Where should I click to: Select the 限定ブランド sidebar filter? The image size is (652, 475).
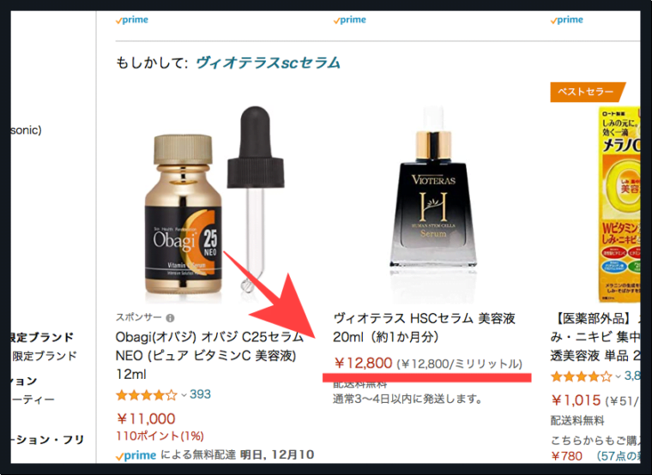click(x=44, y=356)
